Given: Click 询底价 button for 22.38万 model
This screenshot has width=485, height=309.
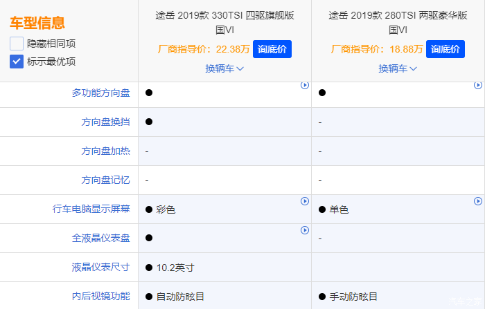Looking at the screenshot, I should pos(272,49).
